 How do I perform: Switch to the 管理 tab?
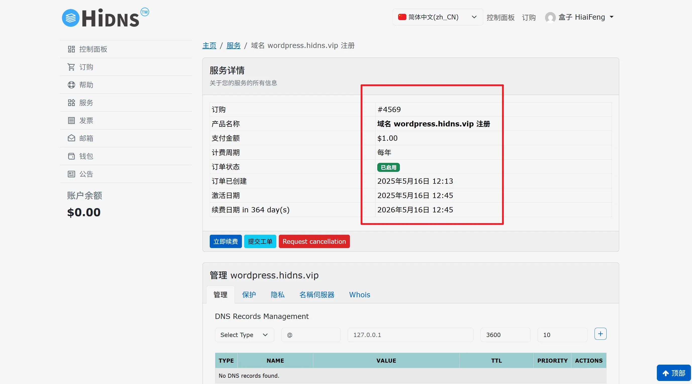[x=220, y=295]
